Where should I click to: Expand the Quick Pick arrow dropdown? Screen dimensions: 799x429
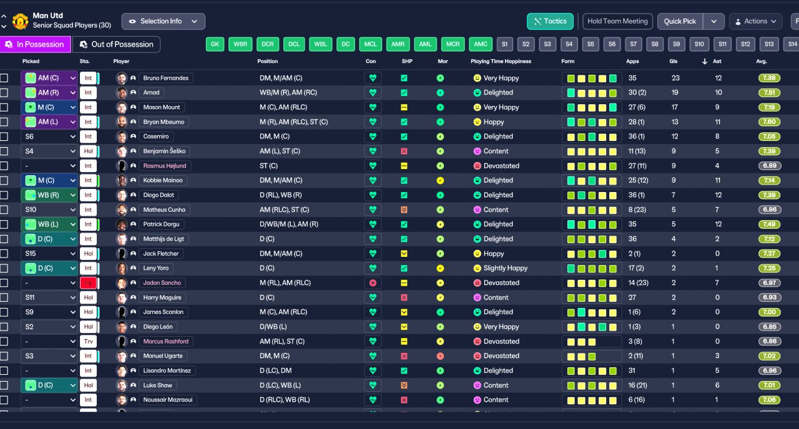point(713,21)
